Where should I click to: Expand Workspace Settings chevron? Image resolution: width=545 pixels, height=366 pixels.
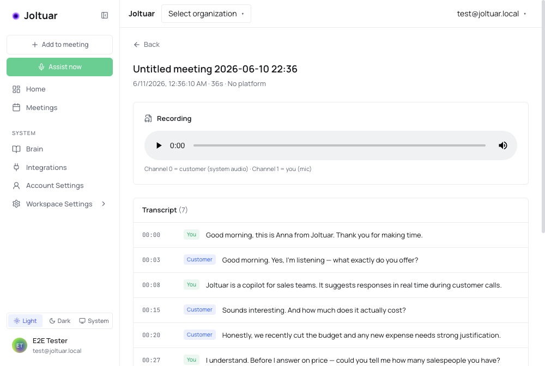[x=104, y=204]
